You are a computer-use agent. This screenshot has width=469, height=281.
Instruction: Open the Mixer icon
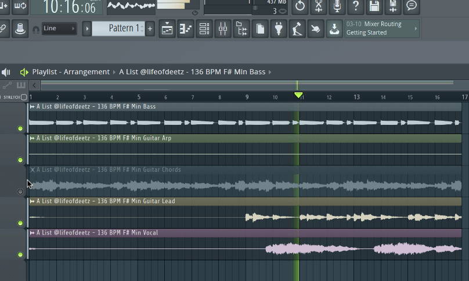[x=223, y=29]
